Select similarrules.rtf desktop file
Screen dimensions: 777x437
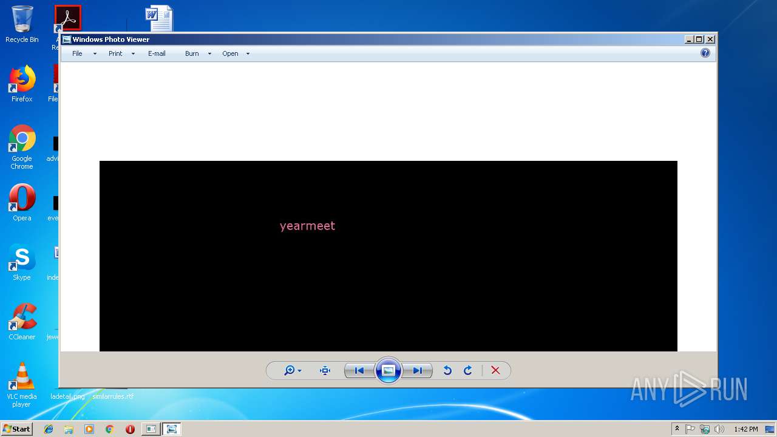pos(113,396)
